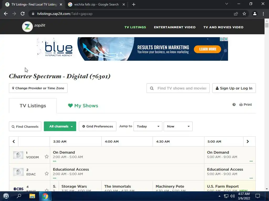Close the ad with X icon

(226, 39)
